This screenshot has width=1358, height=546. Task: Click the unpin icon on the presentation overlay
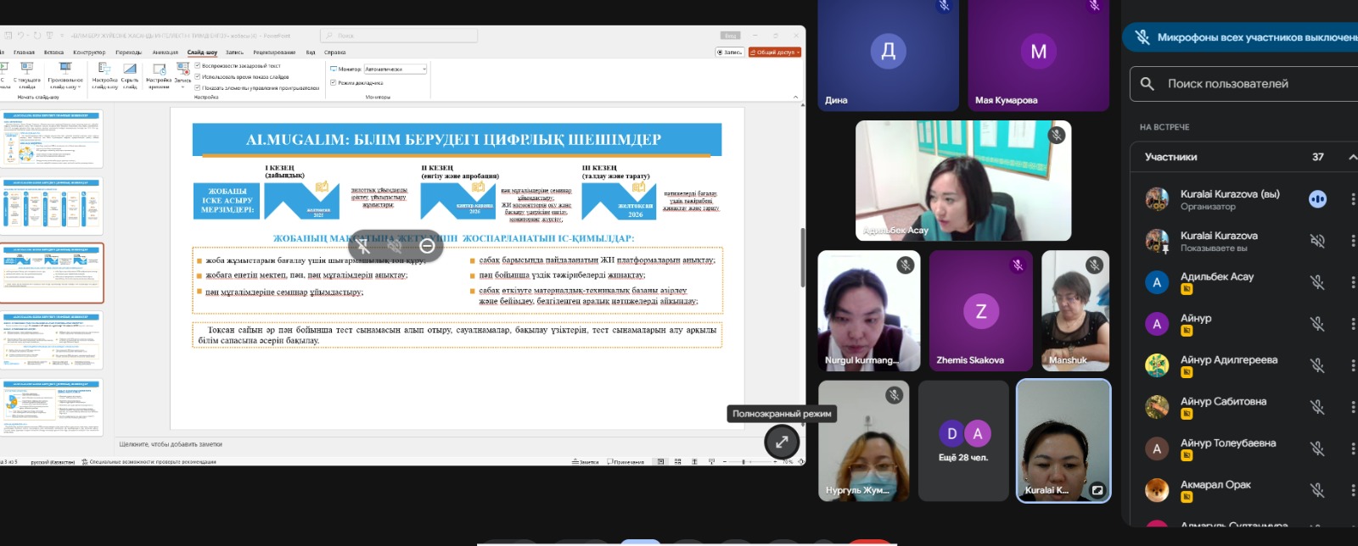tap(363, 246)
